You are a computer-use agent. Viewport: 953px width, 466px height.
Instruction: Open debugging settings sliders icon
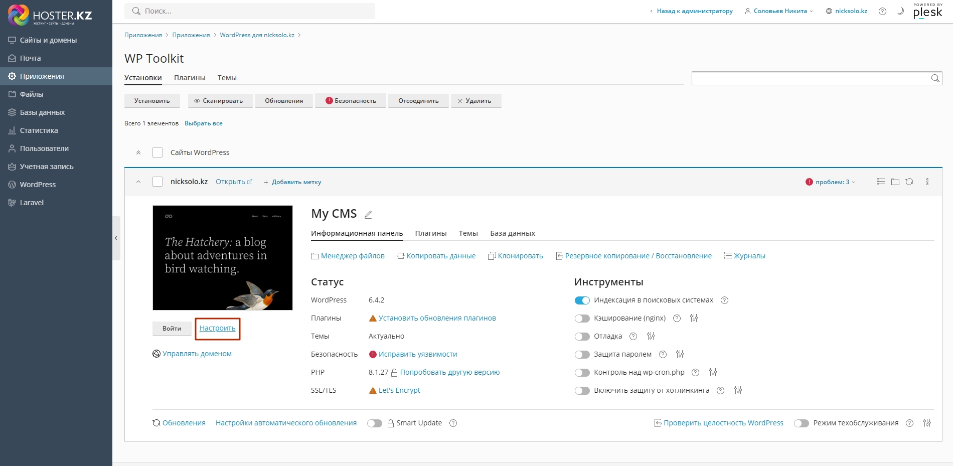[651, 336]
